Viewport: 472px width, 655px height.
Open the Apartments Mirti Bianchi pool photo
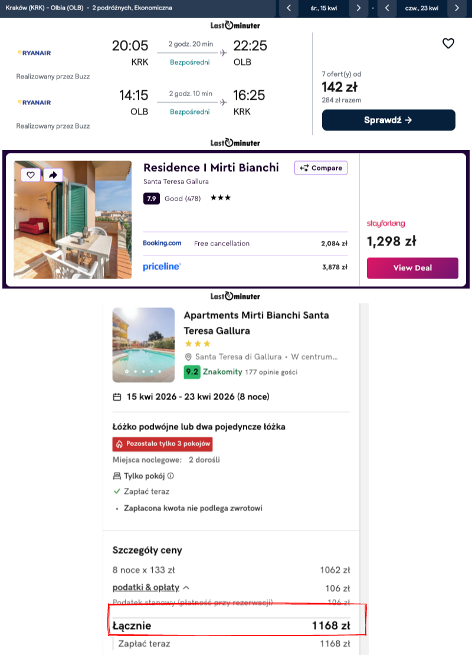point(143,345)
